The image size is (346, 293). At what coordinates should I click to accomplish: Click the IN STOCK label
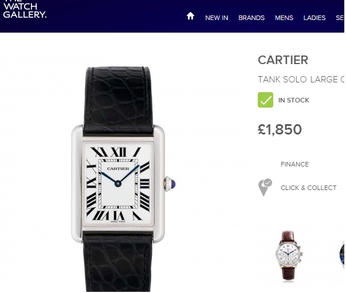click(294, 100)
